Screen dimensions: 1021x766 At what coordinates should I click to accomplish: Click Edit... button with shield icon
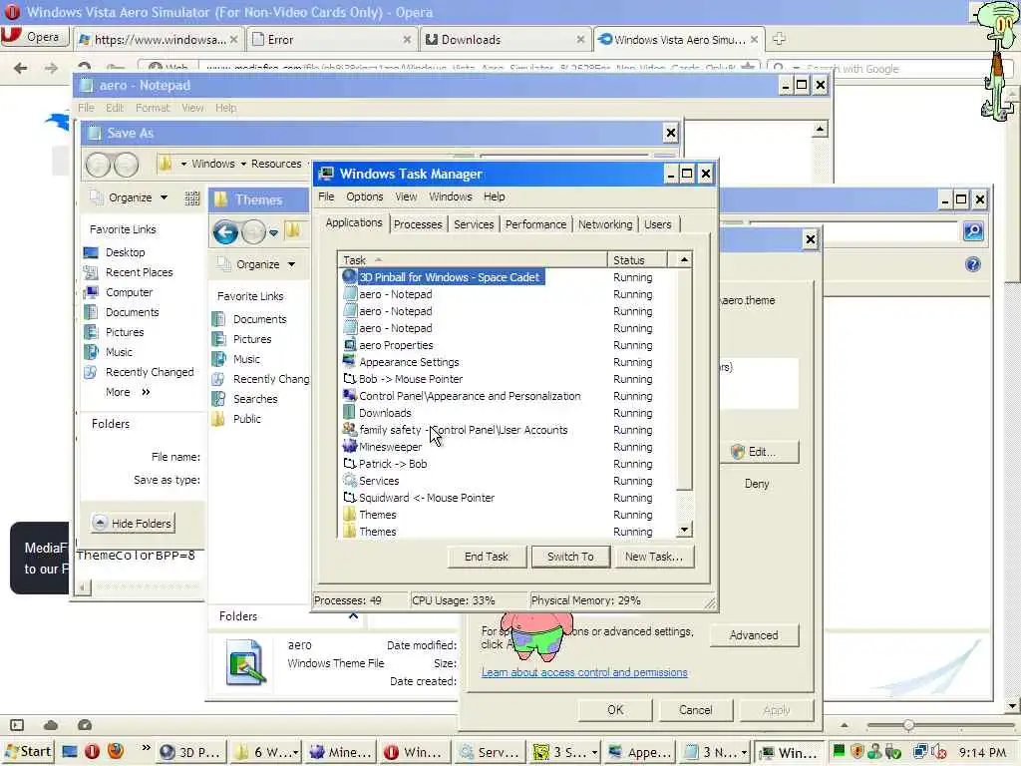pos(759,452)
